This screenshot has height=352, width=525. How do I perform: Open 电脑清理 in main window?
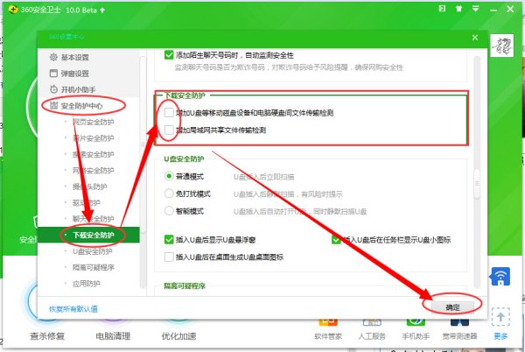click(113, 336)
